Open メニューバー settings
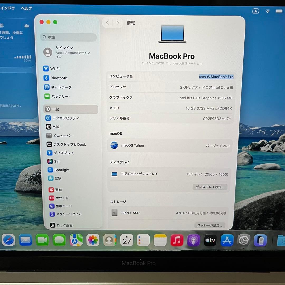This screenshot has height=285, width=285. click(60, 136)
